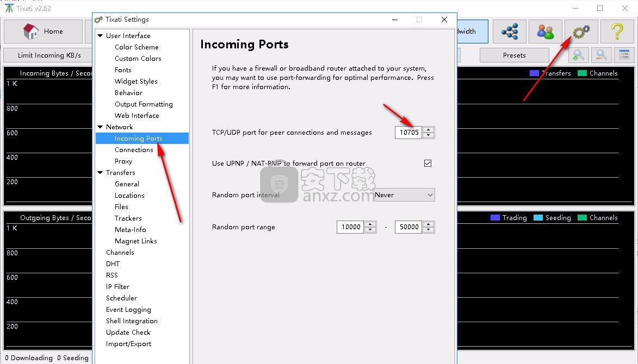Minimize the Tixati Settings dialog
Viewport: 638px width, 364px height.
click(x=395, y=20)
